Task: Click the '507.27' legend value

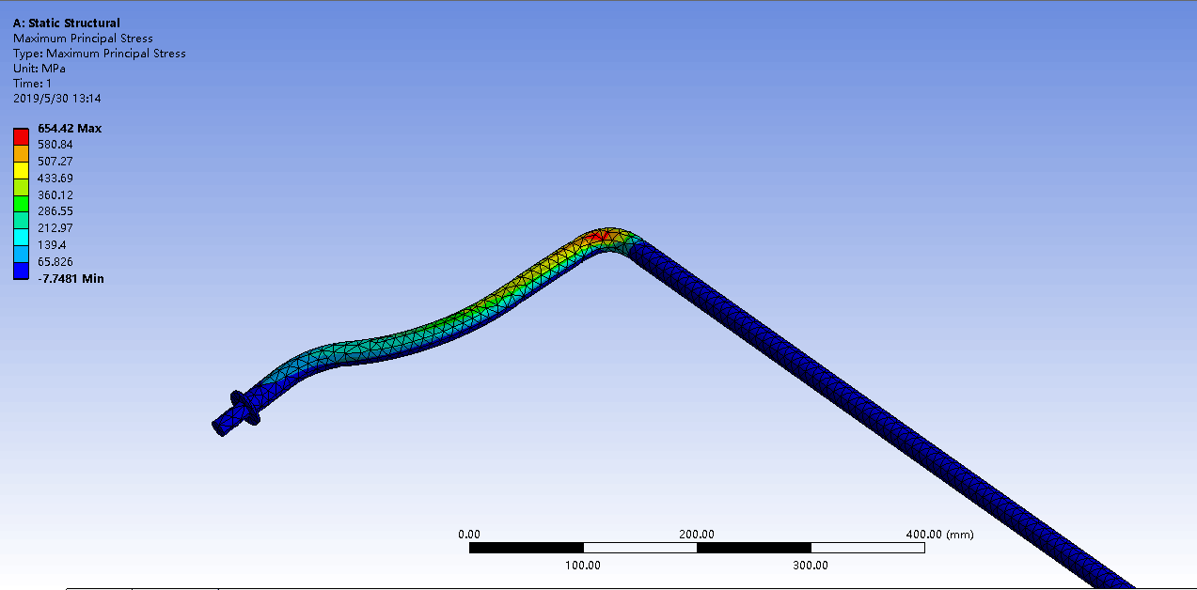Action: click(x=55, y=162)
